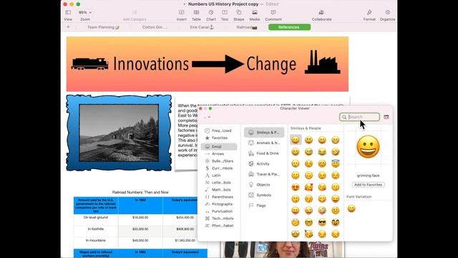Select Emoji in Character Viewer sidebar

click(218, 146)
